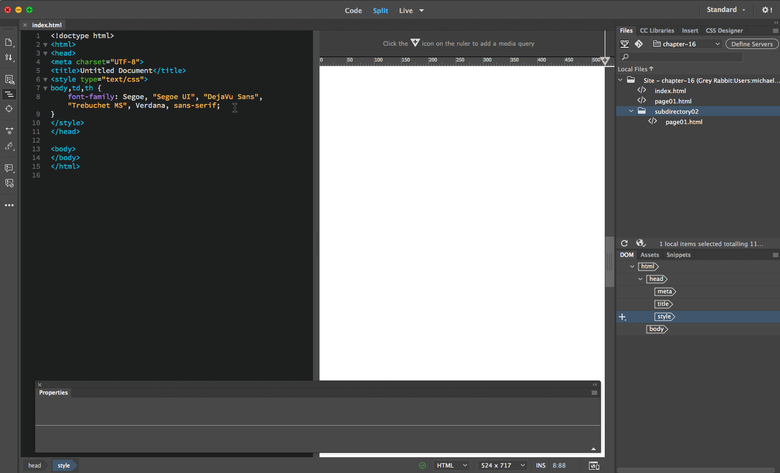Collapse the subdirectory02 folder
Screen dimensions: 780x473
coord(631,111)
